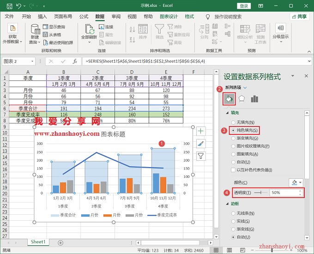Image resolution: width=314 pixels, height=254 pixels.
Task: Open Series Options (系列选项) dropdown arrow
Action: click(245, 88)
